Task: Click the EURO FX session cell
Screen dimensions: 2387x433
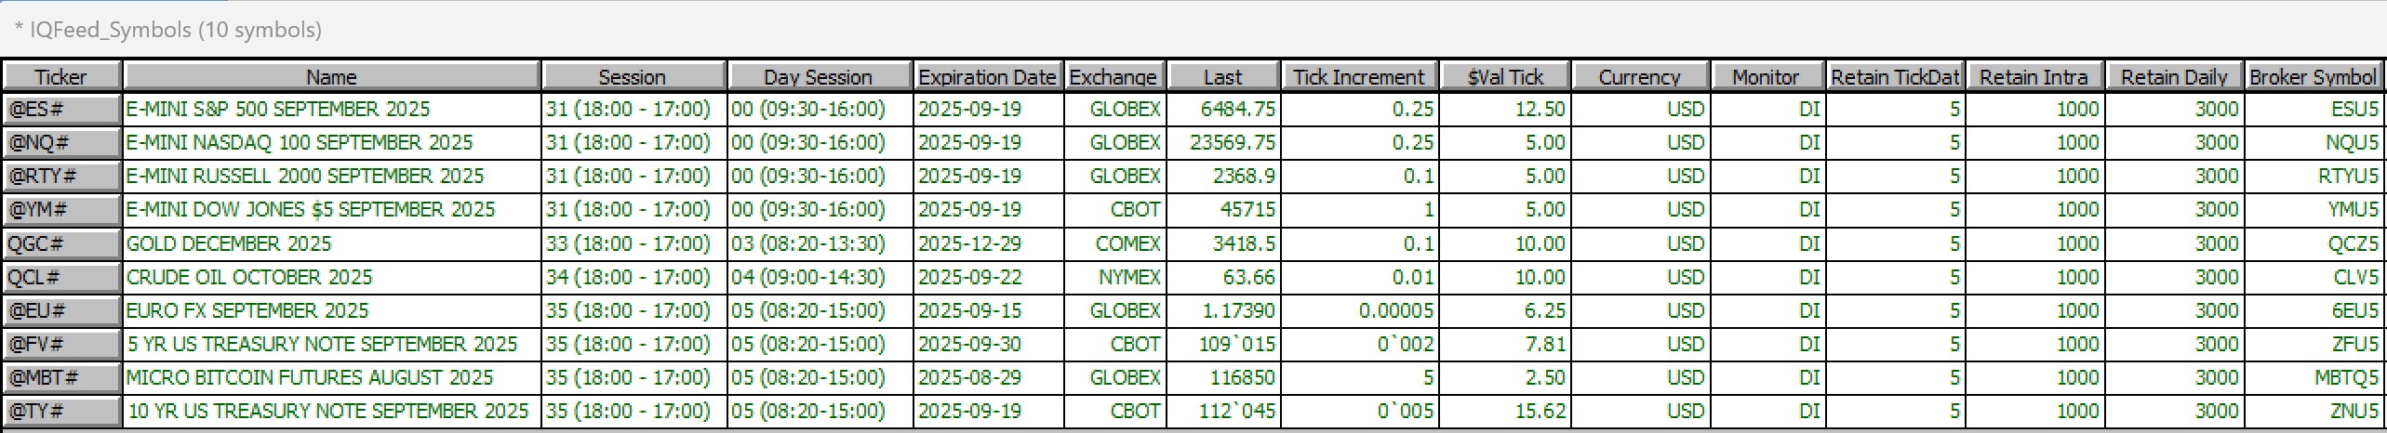Action: tap(633, 310)
